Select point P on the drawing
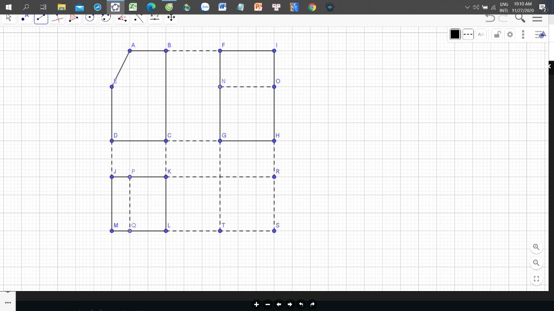The height and width of the screenshot is (311, 554). (130, 177)
